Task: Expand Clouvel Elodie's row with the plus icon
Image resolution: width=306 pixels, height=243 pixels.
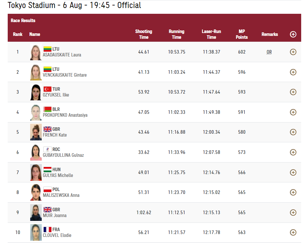Action: coord(293,232)
